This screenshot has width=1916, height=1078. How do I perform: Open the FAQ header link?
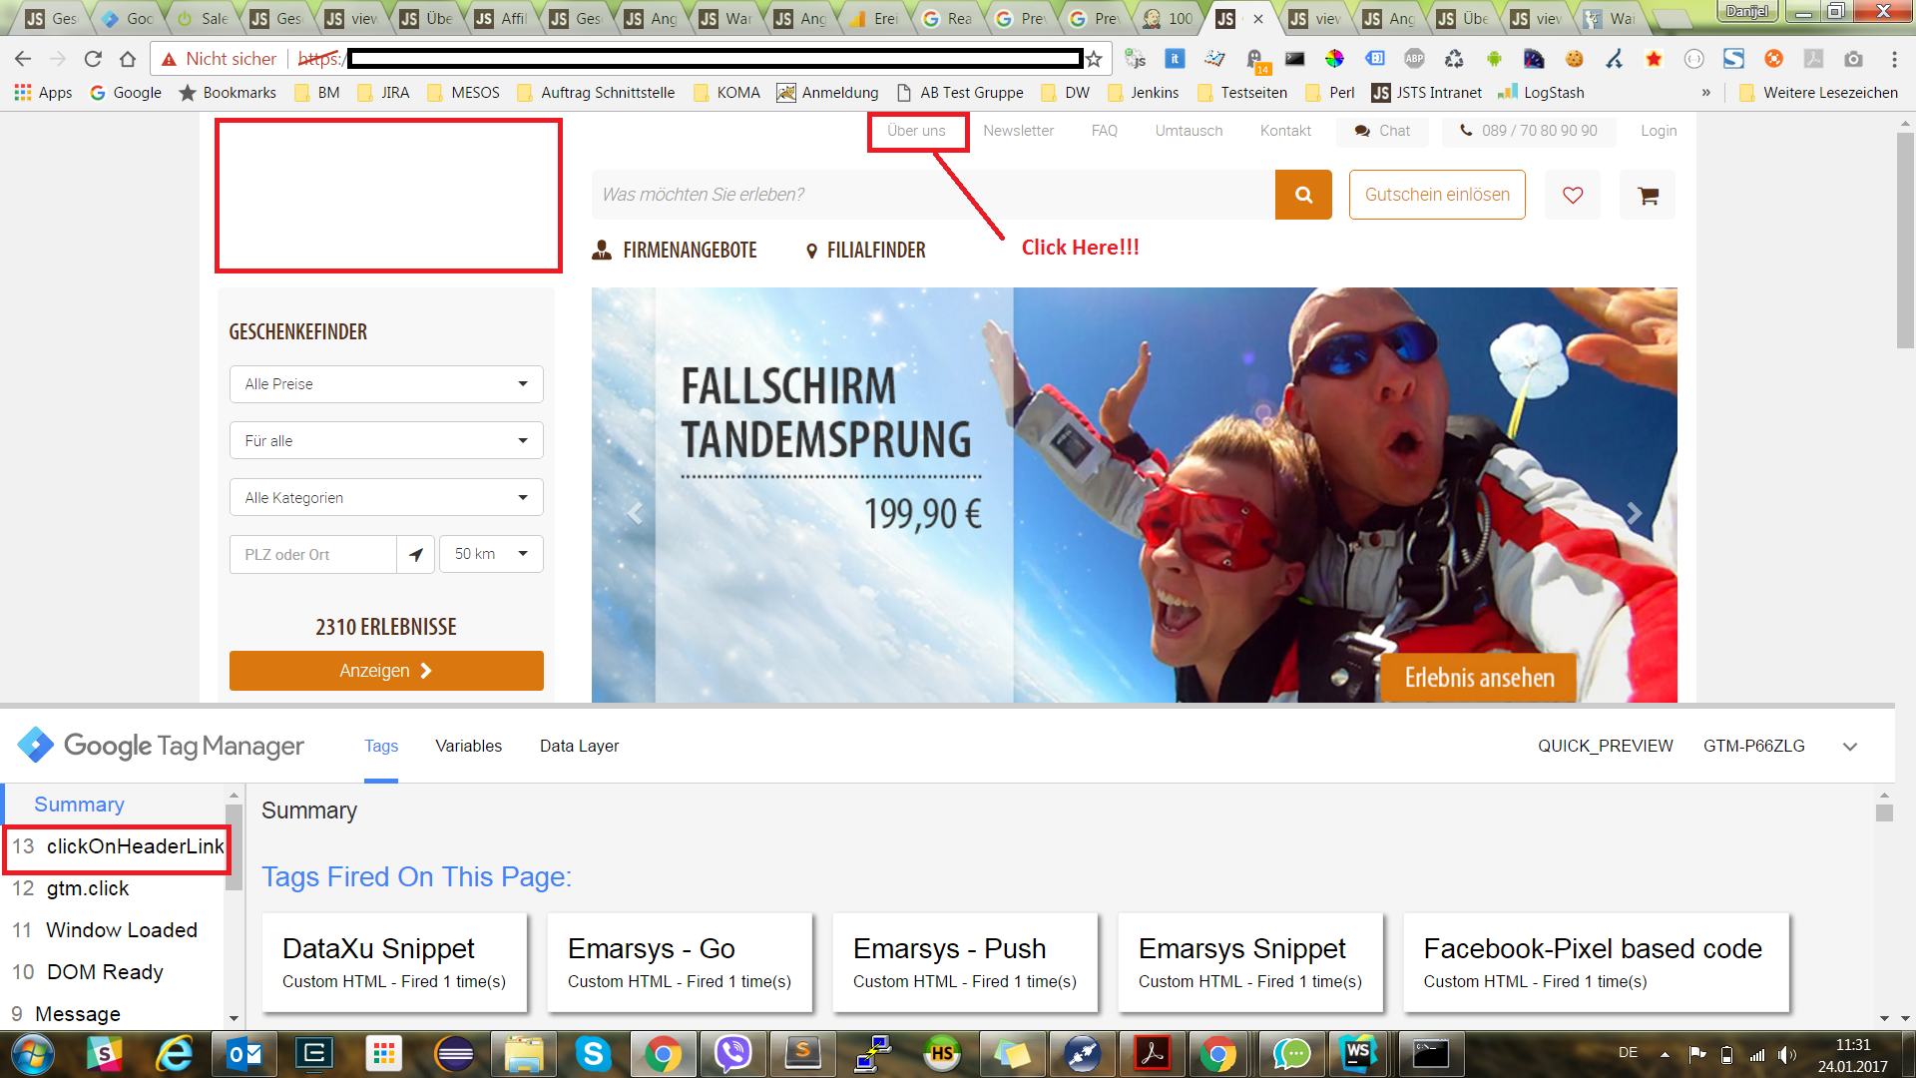click(1104, 131)
